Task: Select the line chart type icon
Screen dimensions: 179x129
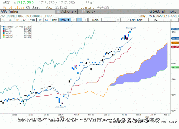Action: click(x=74, y=20)
